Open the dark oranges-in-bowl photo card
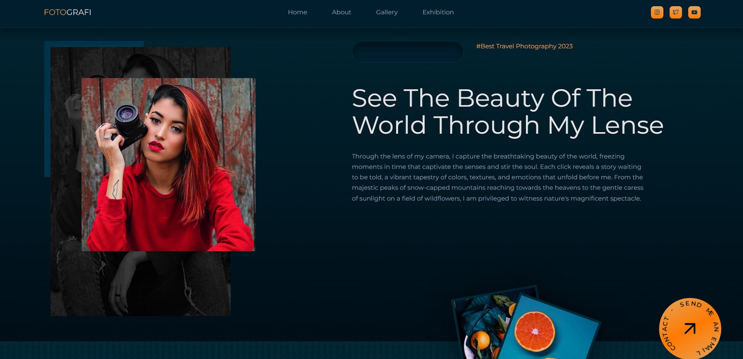The height and width of the screenshot is (359, 743). tap(479, 322)
